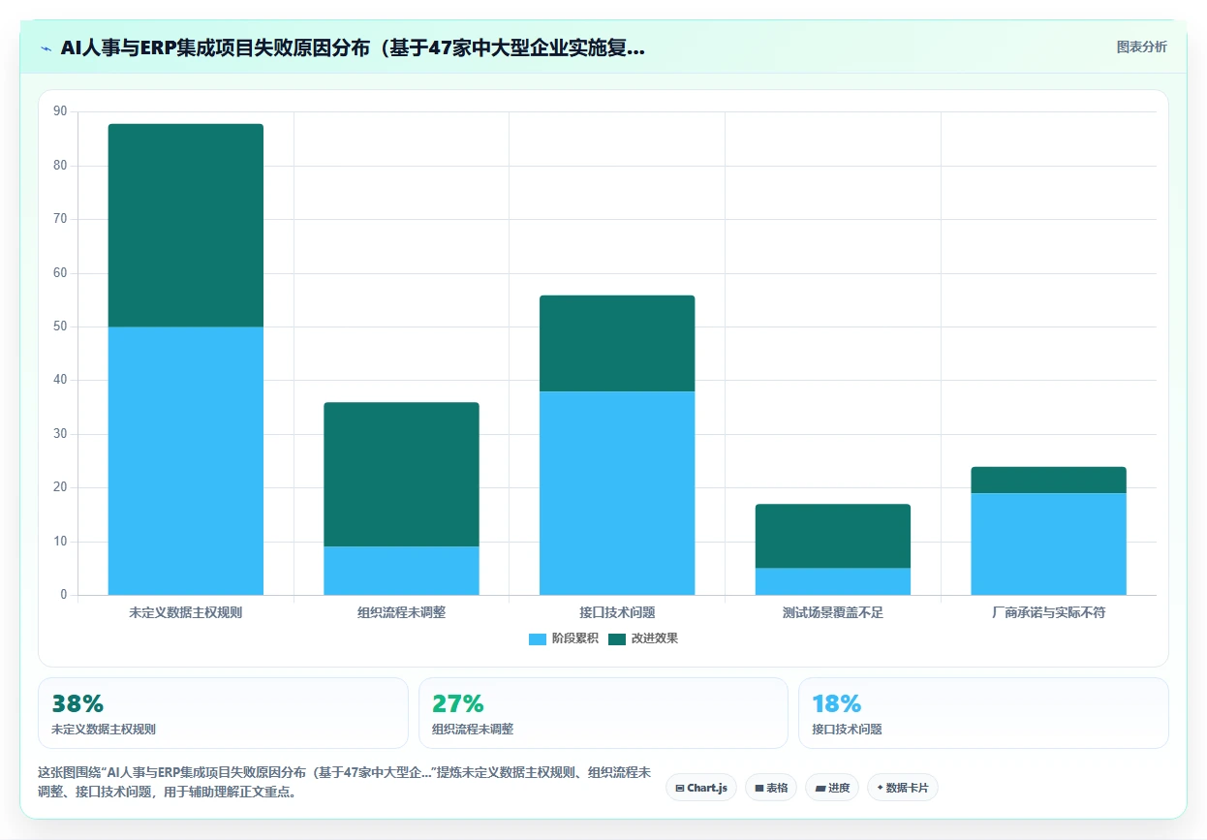Click the light blue segment of 未定义数据主权规则 bar
The height and width of the screenshot is (840, 1207).
[186, 460]
